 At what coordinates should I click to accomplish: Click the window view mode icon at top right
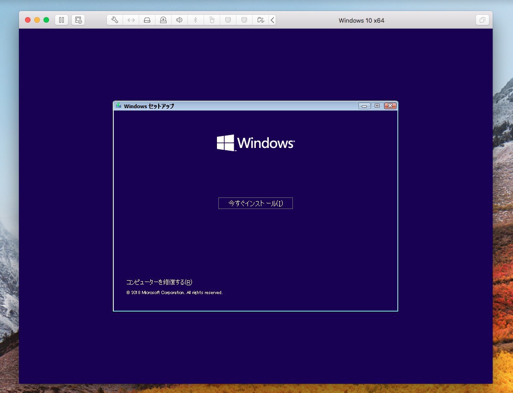pyautogui.click(x=482, y=20)
